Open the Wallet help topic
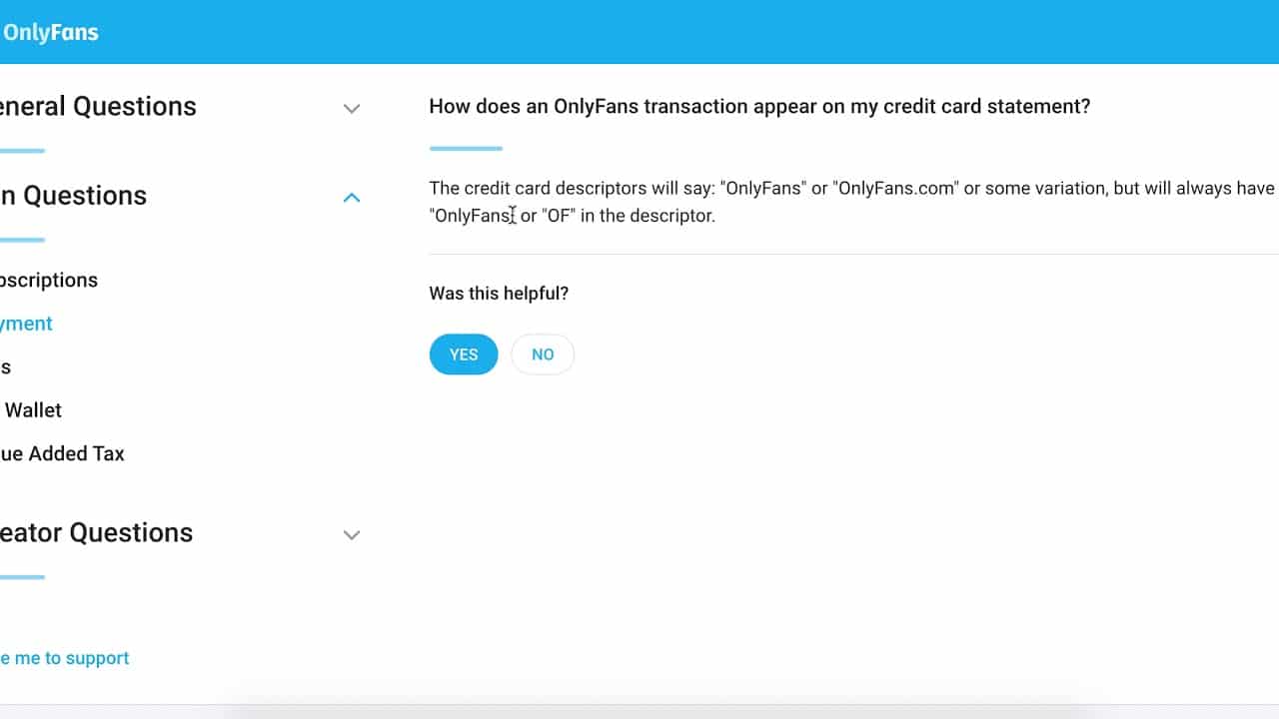The width and height of the screenshot is (1279, 719). tap(33, 409)
